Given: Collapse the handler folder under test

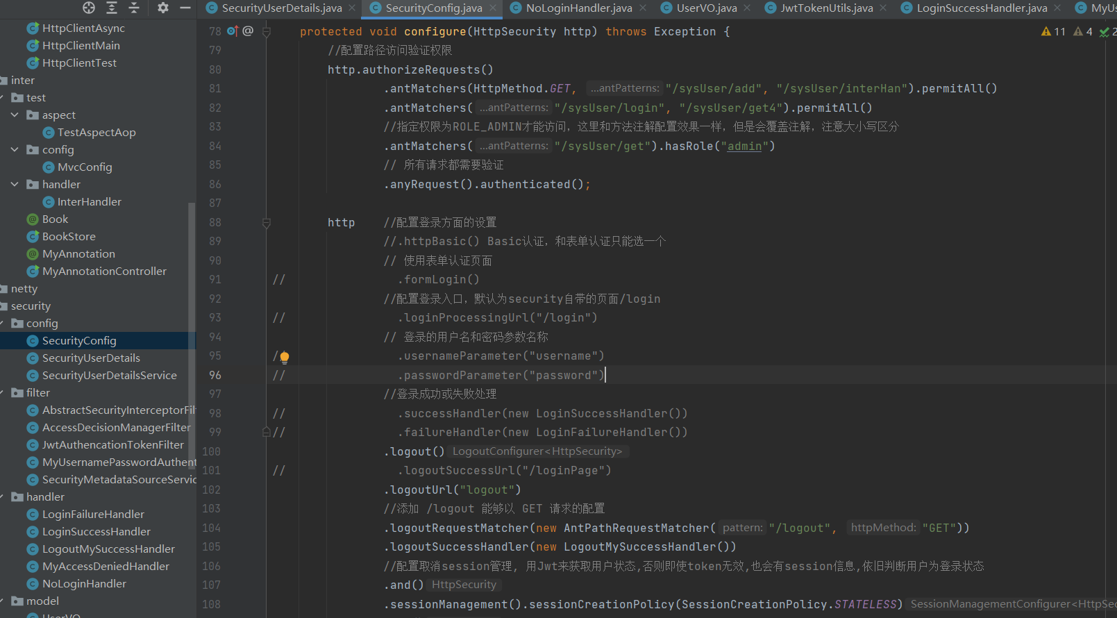Looking at the screenshot, I should (15, 184).
